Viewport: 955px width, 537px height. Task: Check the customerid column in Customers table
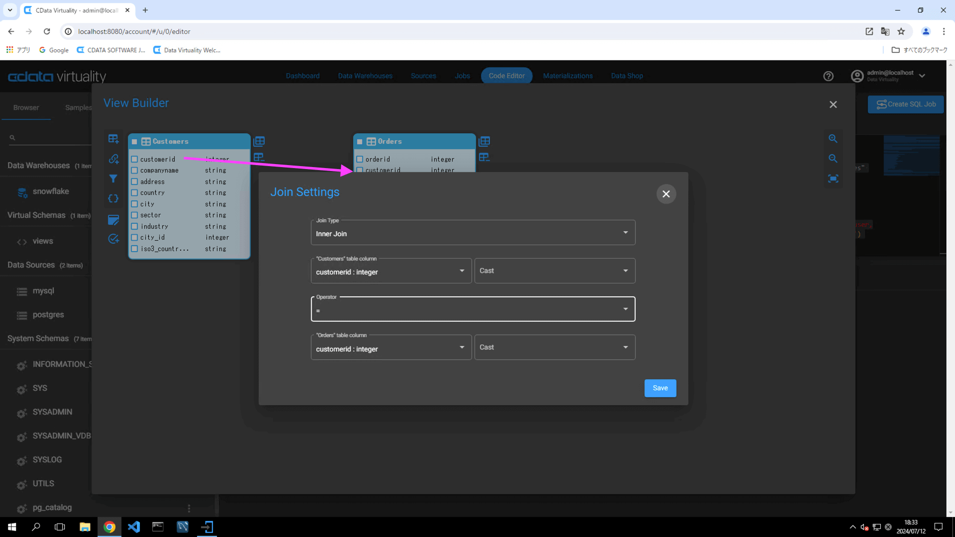pyautogui.click(x=134, y=159)
